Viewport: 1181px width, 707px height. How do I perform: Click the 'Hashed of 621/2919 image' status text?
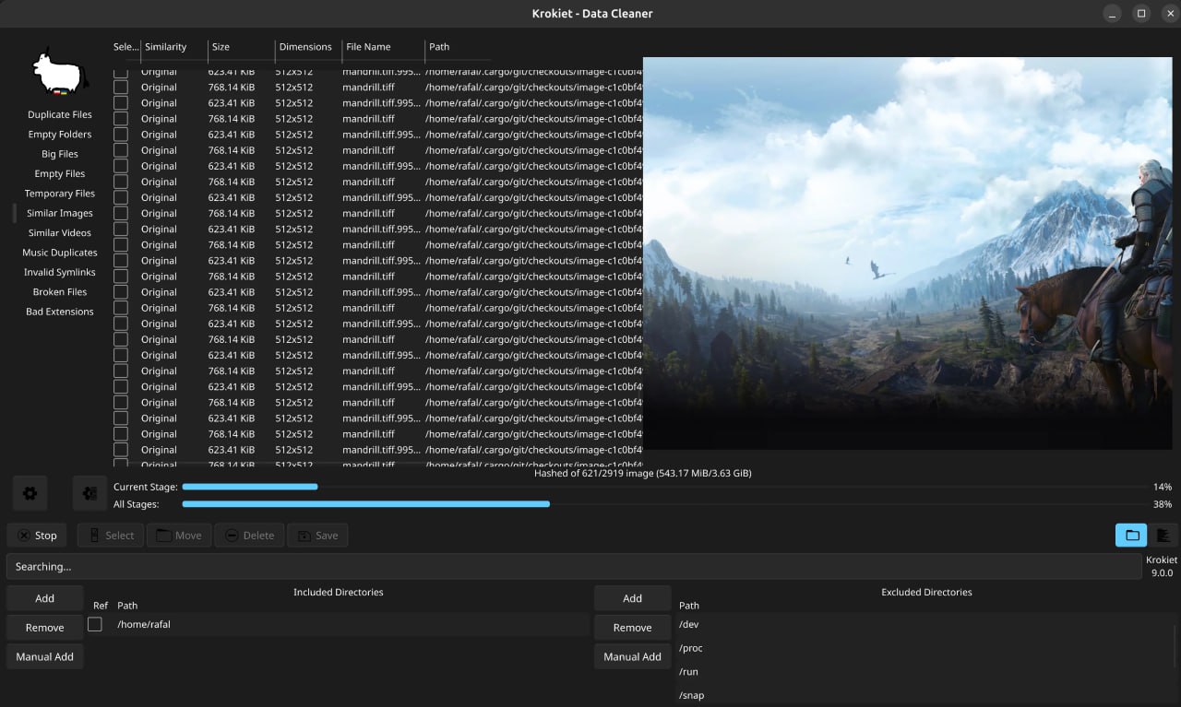[x=643, y=473]
